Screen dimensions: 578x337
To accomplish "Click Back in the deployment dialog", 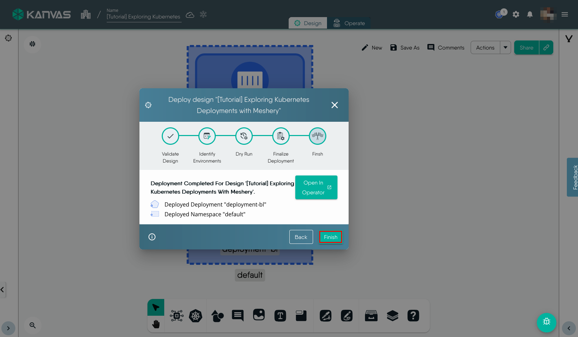I will tap(301, 237).
